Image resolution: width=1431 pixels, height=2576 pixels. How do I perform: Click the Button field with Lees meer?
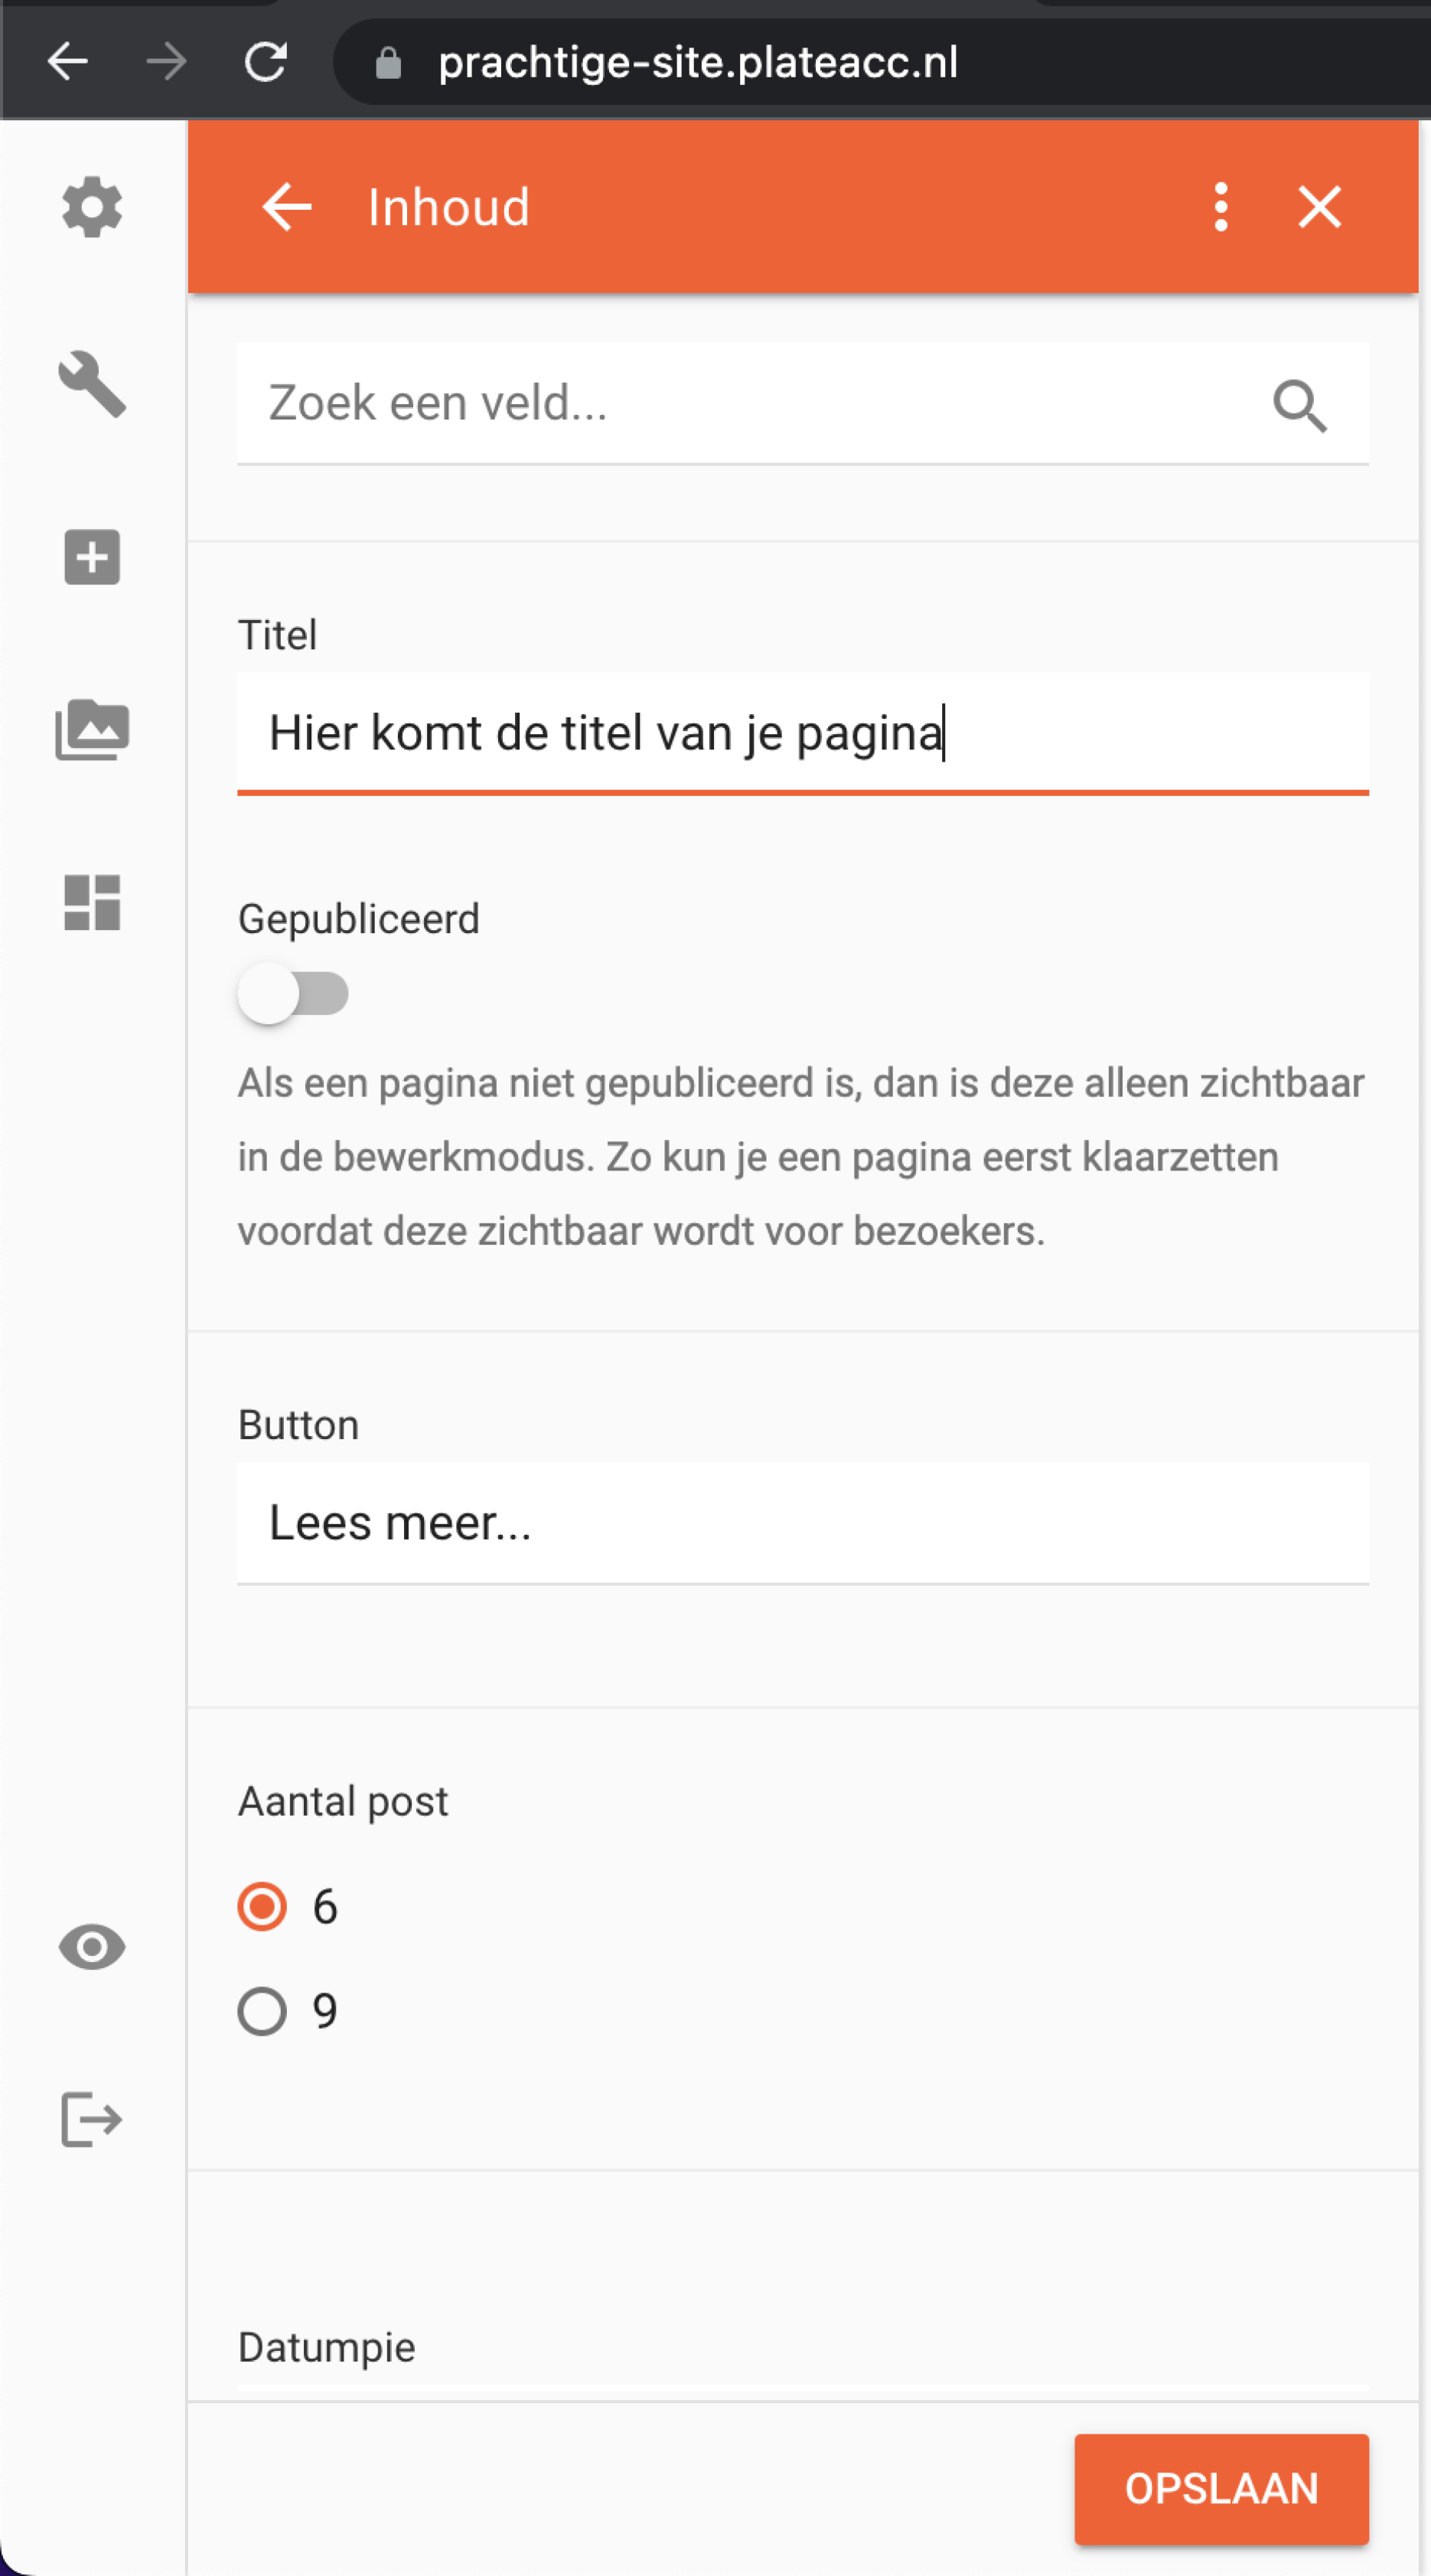pyautogui.click(x=803, y=1523)
